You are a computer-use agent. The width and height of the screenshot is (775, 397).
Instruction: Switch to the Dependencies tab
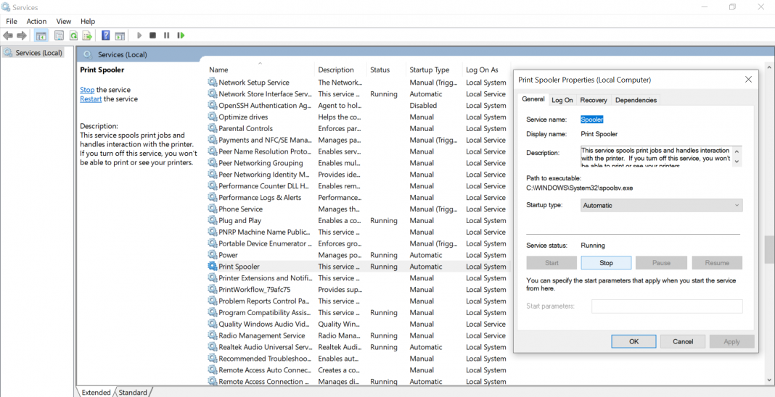636,100
